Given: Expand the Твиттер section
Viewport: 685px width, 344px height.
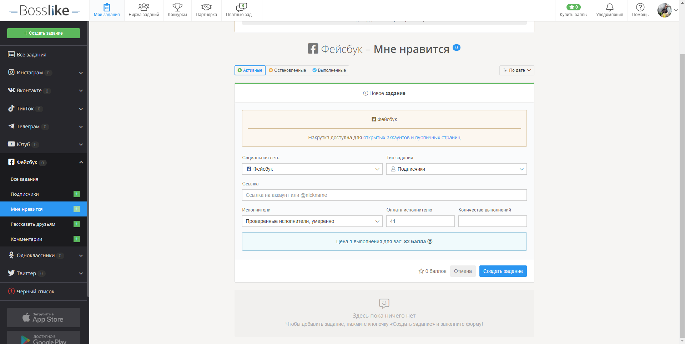Looking at the screenshot, I should [81, 273].
